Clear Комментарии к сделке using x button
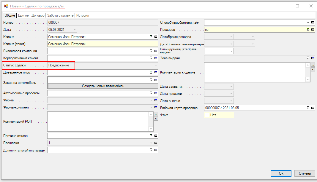This screenshot has width=317, height=182. (313, 69)
